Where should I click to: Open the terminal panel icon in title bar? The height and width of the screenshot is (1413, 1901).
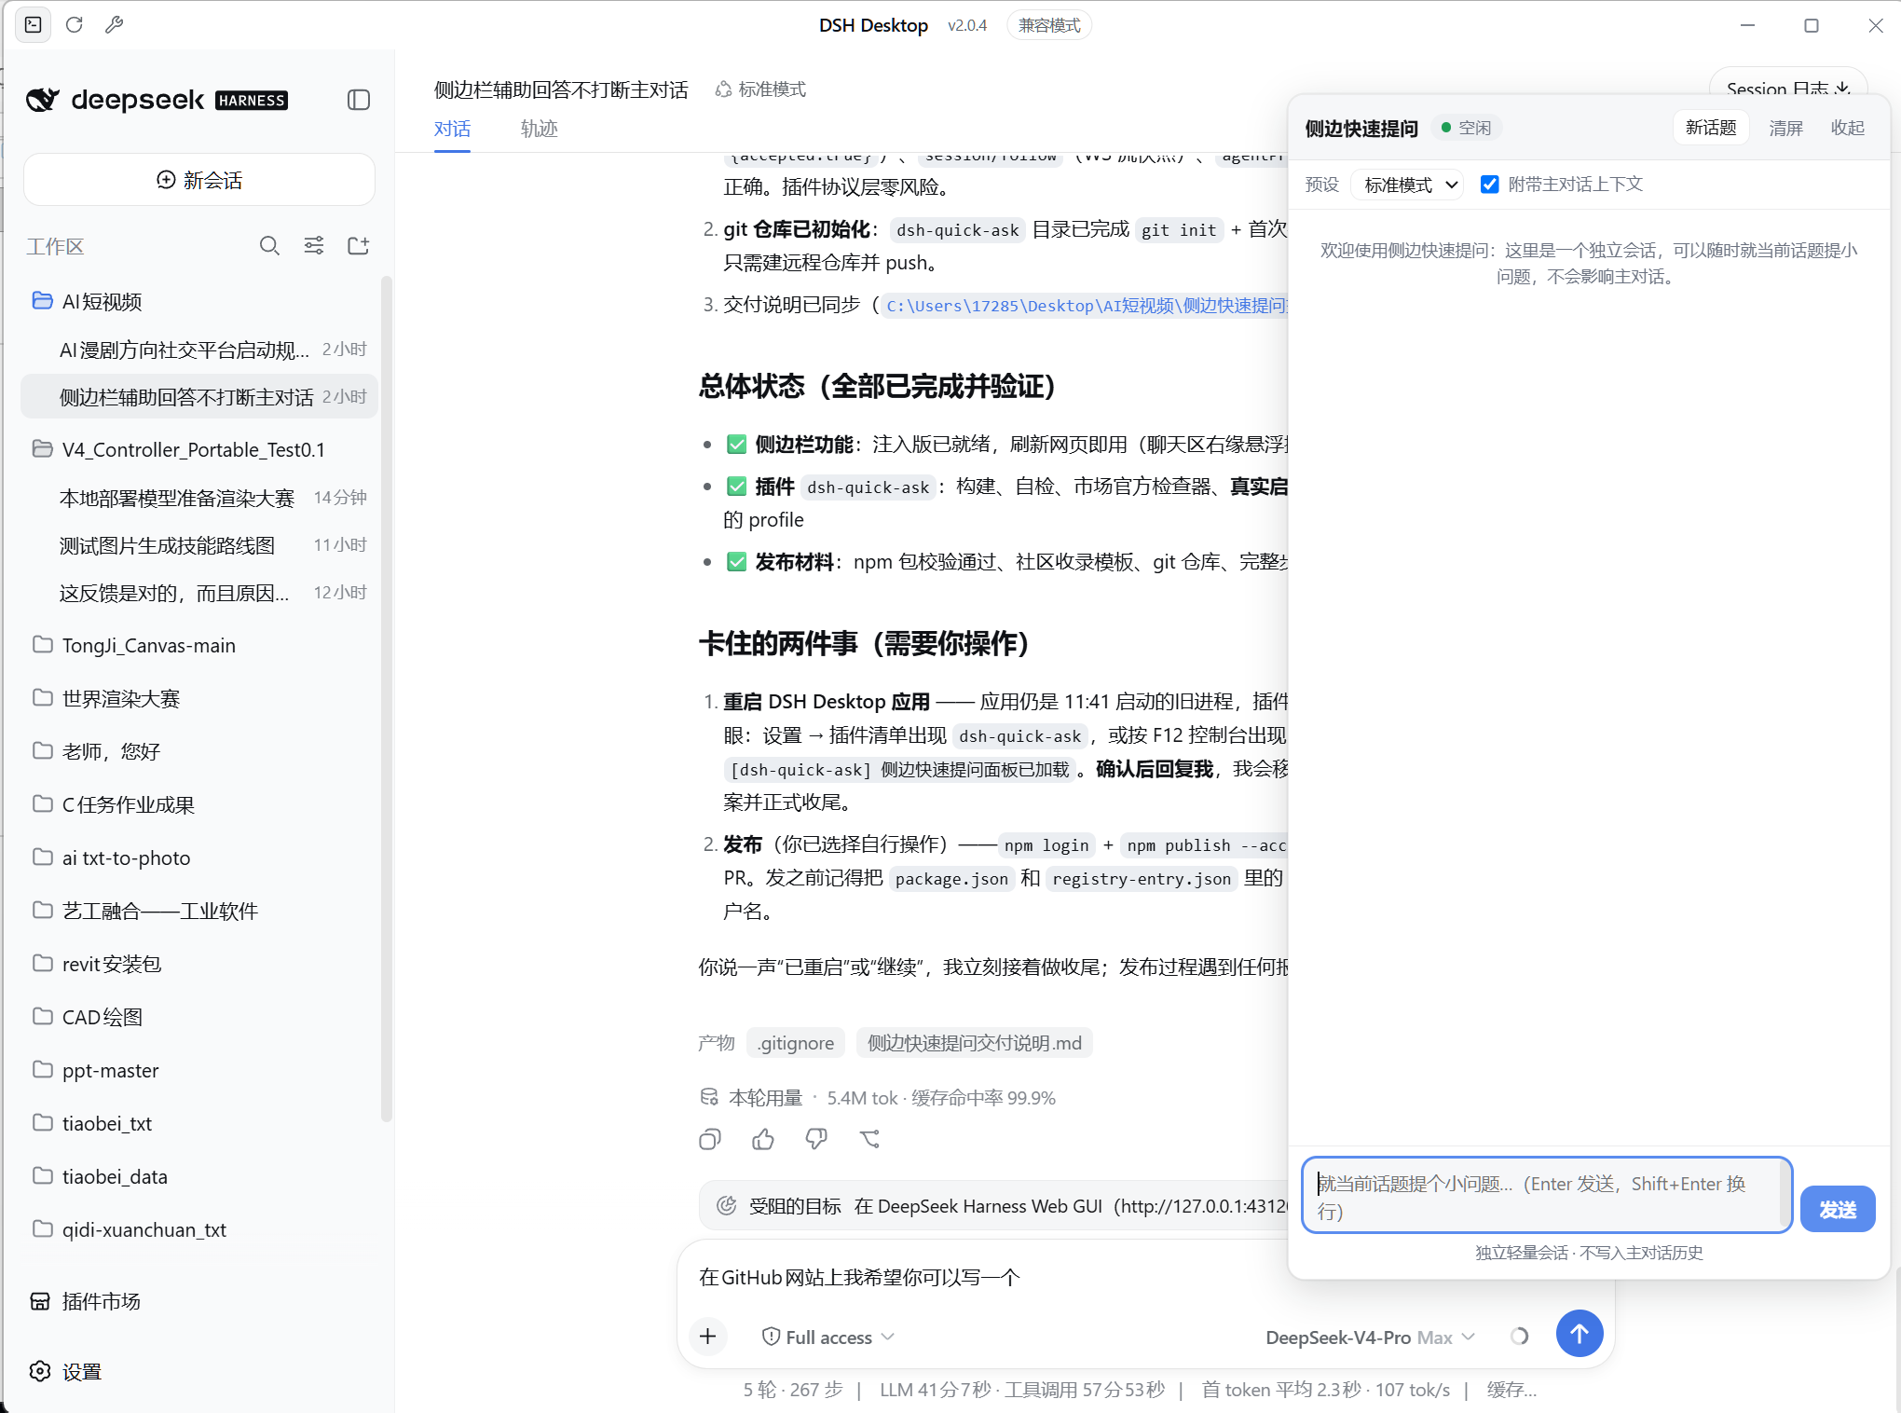(34, 25)
